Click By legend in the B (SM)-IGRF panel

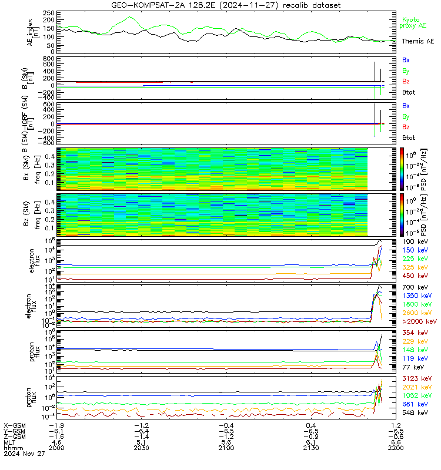406,116
